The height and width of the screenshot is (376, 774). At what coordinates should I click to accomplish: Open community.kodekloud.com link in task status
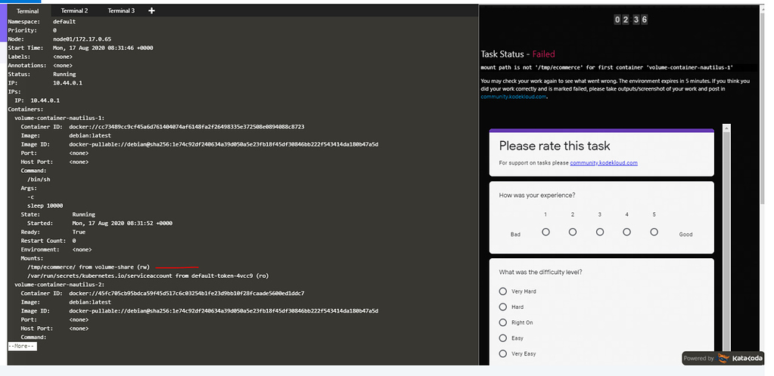pos(513,97)
